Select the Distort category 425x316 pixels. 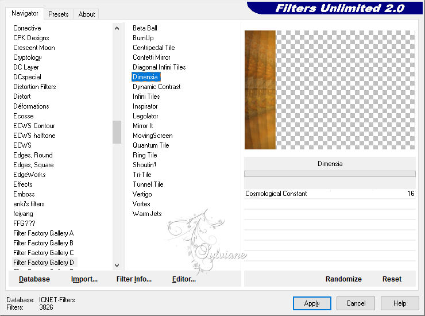22,97
